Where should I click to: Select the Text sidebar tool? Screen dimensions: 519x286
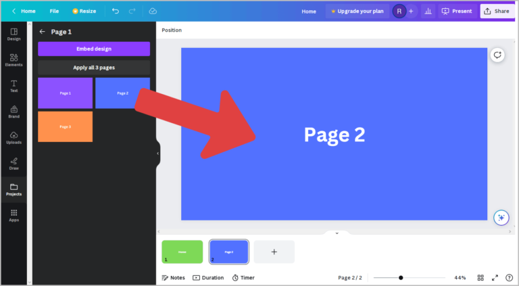point(14,86)
